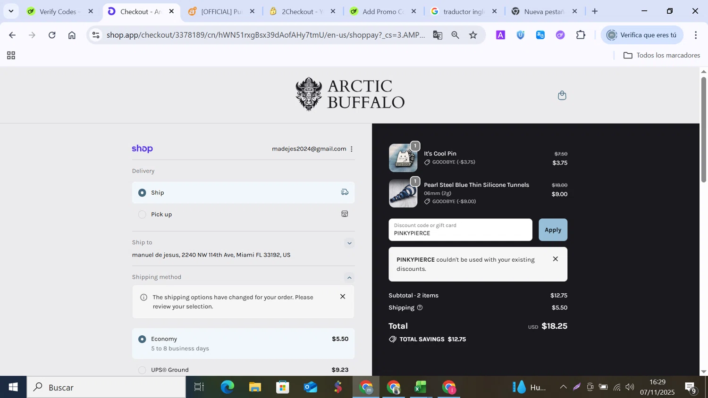
Task: Switch to the 2Checkout tab
Action: coord(302,11)
